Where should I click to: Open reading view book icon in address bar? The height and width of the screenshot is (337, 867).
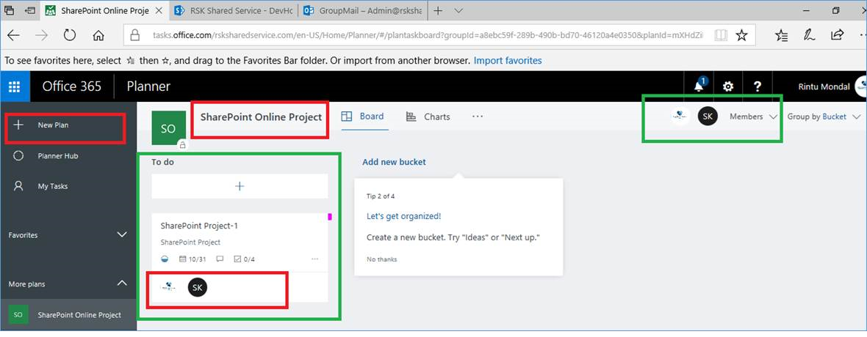pyautogui.click(x=721, y=36)
